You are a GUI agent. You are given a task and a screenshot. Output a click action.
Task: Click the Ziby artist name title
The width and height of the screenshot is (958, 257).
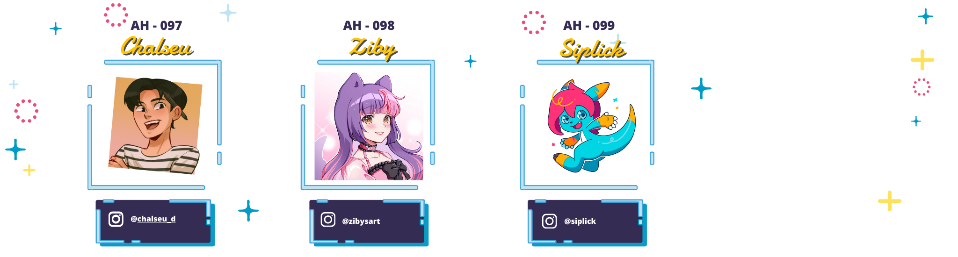click(x=373, y=48)
